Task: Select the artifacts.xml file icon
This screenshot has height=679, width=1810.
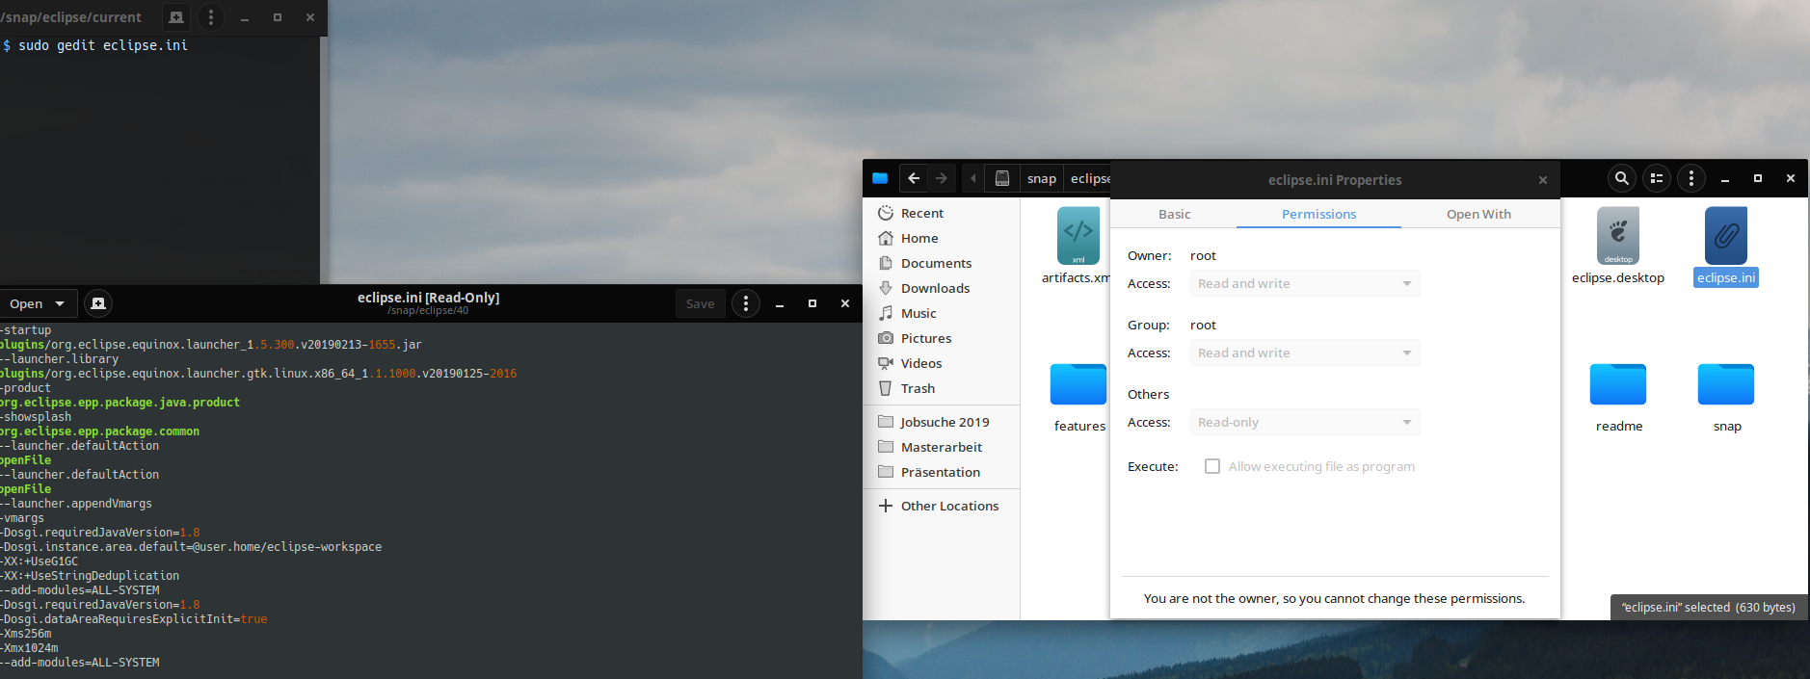Action: coord(1078,236)
